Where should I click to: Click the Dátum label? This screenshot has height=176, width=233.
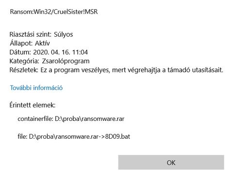click(x=20, y=52)
